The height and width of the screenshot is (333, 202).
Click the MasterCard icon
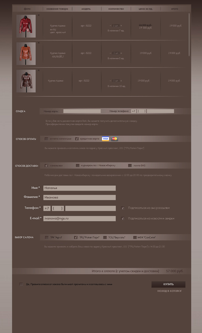(114, 139)
